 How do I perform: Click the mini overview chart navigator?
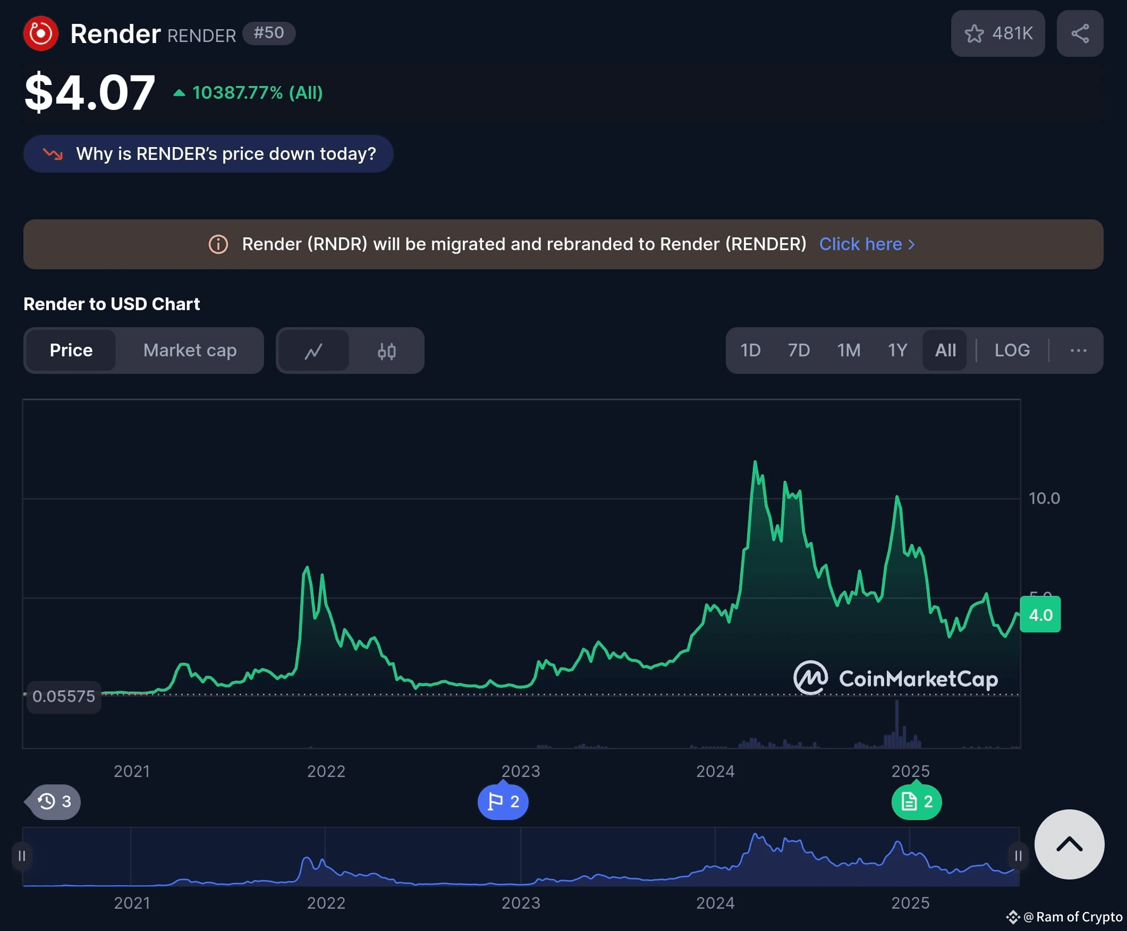[x=520, y=857]
